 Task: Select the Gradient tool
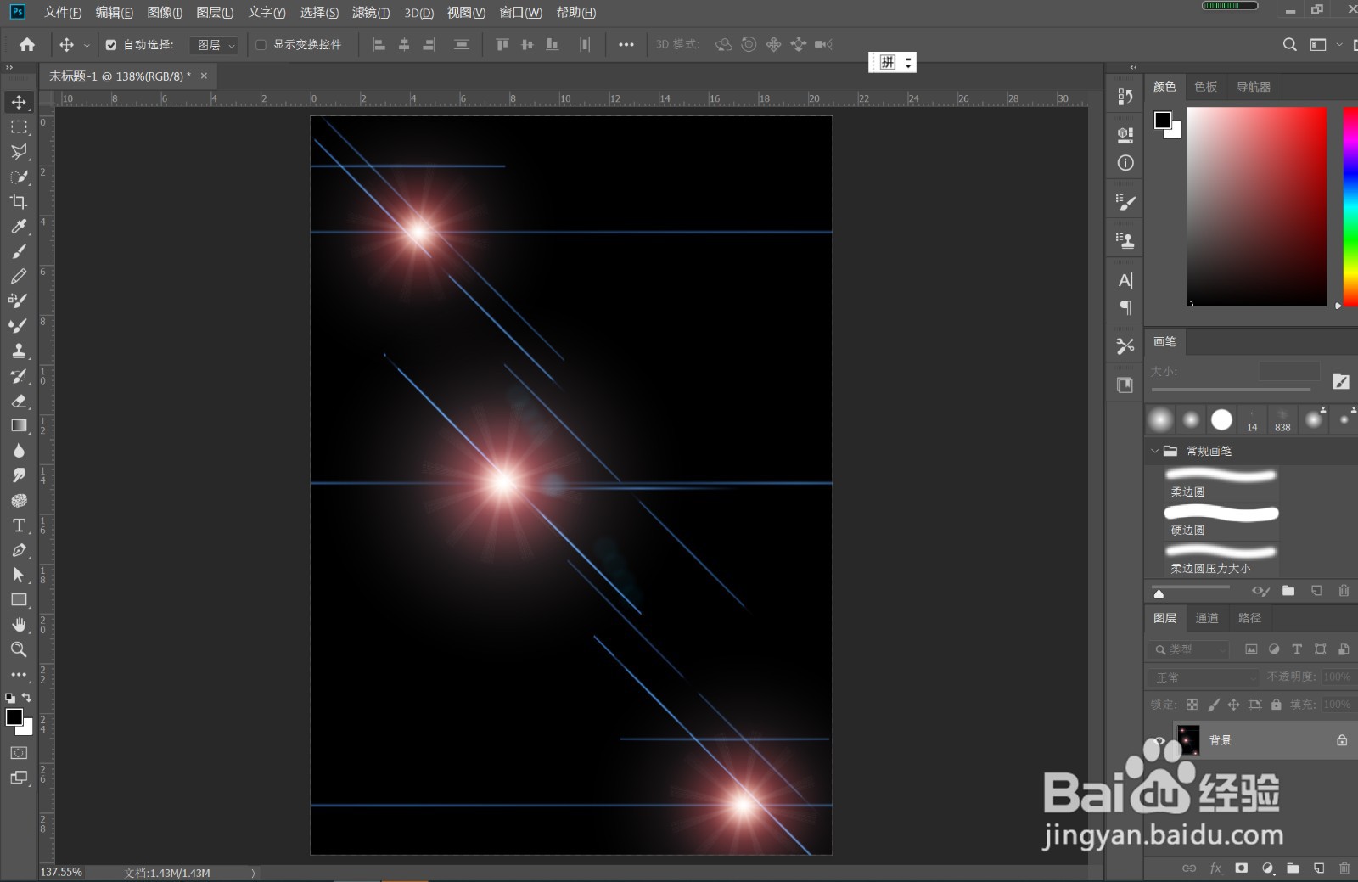click(19, 425)
